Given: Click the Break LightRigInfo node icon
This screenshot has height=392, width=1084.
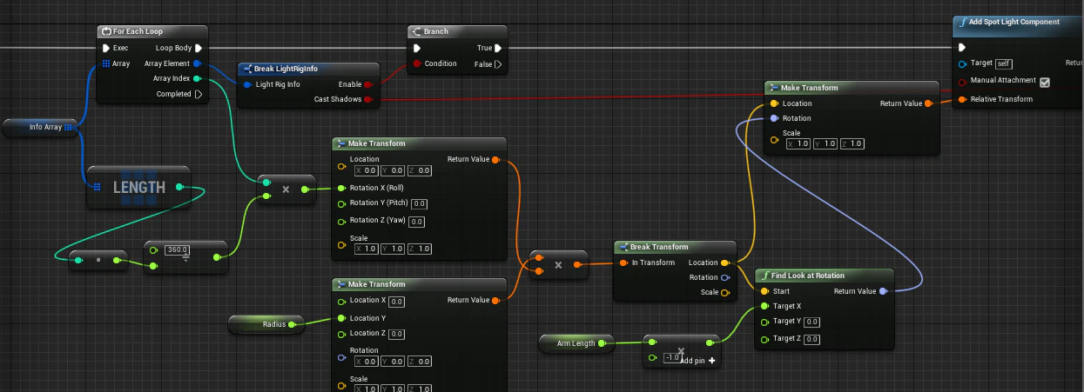Looking at the screenshot, I should [x=247, y=69].
